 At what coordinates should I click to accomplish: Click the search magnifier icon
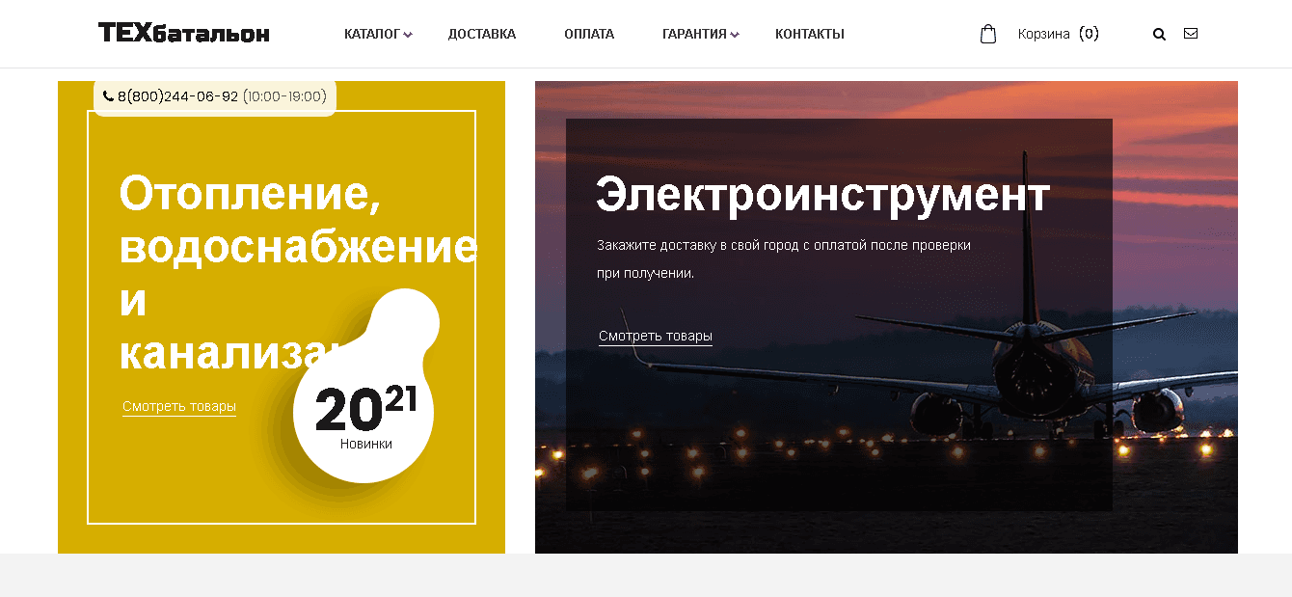(x=1159, y=34)
